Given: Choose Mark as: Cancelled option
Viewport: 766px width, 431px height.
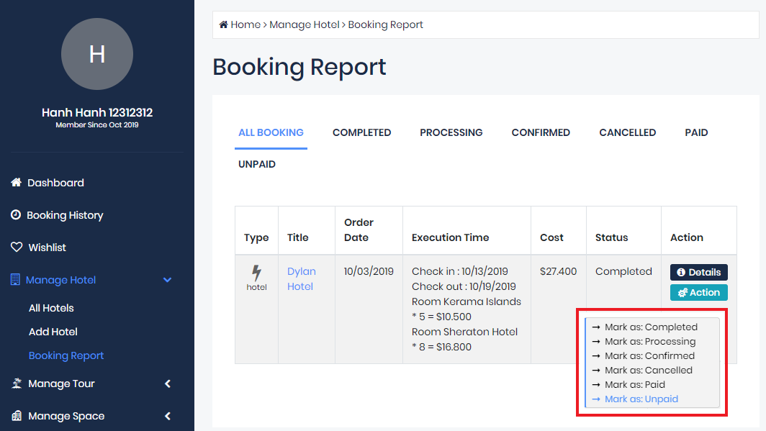Looking at the screenshot, I should click(x=648, y=370).
